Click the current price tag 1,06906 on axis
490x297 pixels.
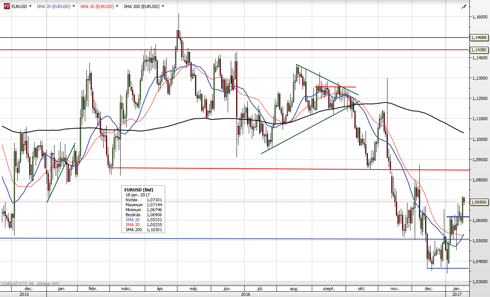click(x=480, y=202)
